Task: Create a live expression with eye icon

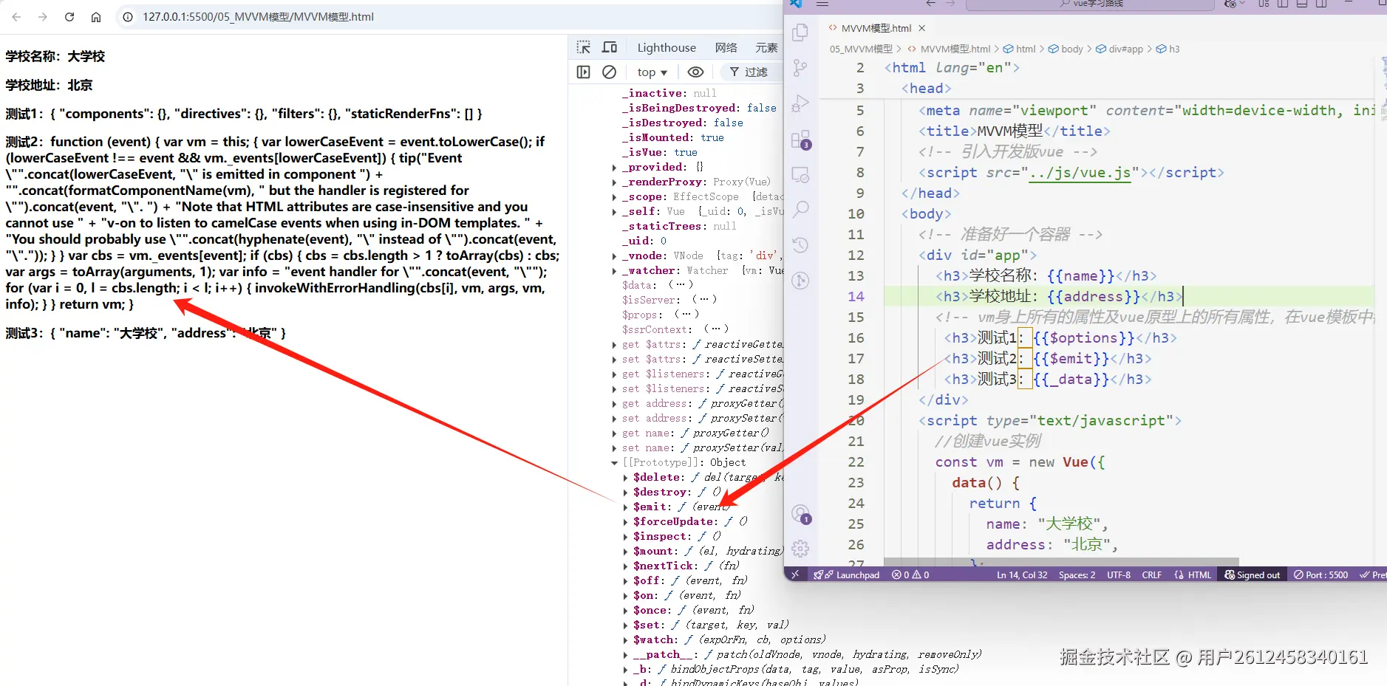Action: pos(695,72)
